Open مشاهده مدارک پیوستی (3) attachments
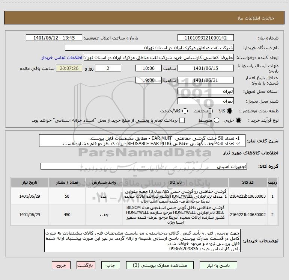The image size is (289, 280). click(160, 265)
